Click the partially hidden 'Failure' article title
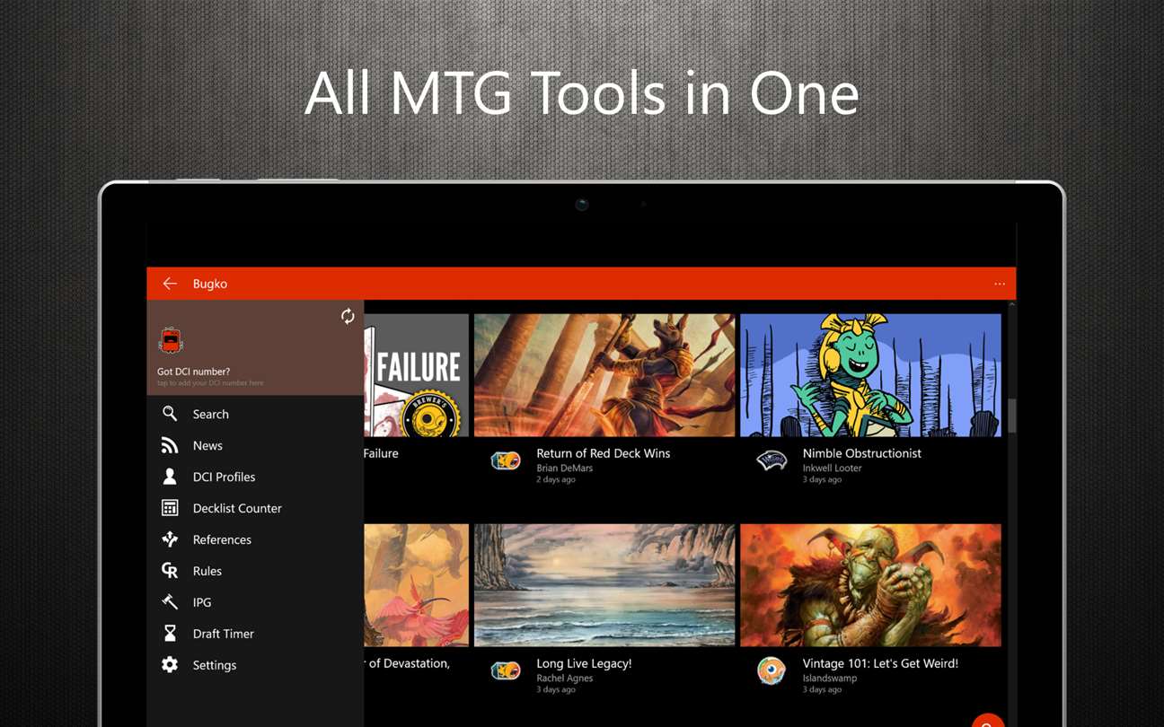1164x727 pixels. [382, 453]
